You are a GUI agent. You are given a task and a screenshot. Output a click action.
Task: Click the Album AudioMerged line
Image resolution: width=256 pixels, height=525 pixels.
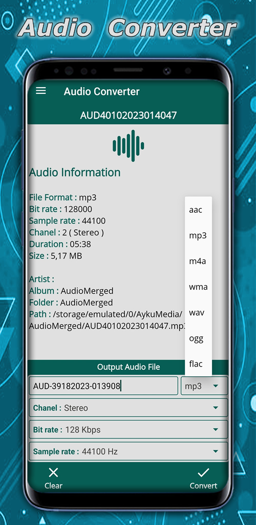click(x=71, y=291)
